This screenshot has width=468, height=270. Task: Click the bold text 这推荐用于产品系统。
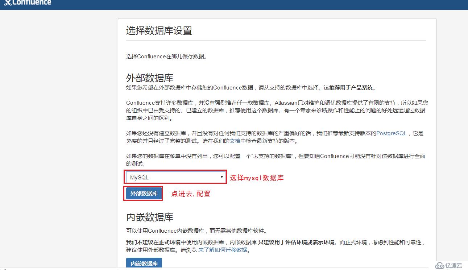(x=350, y=88)
